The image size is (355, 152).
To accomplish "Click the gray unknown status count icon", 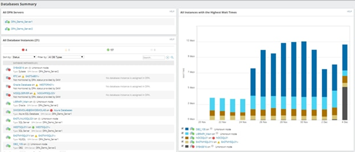I will click(152, 50).
